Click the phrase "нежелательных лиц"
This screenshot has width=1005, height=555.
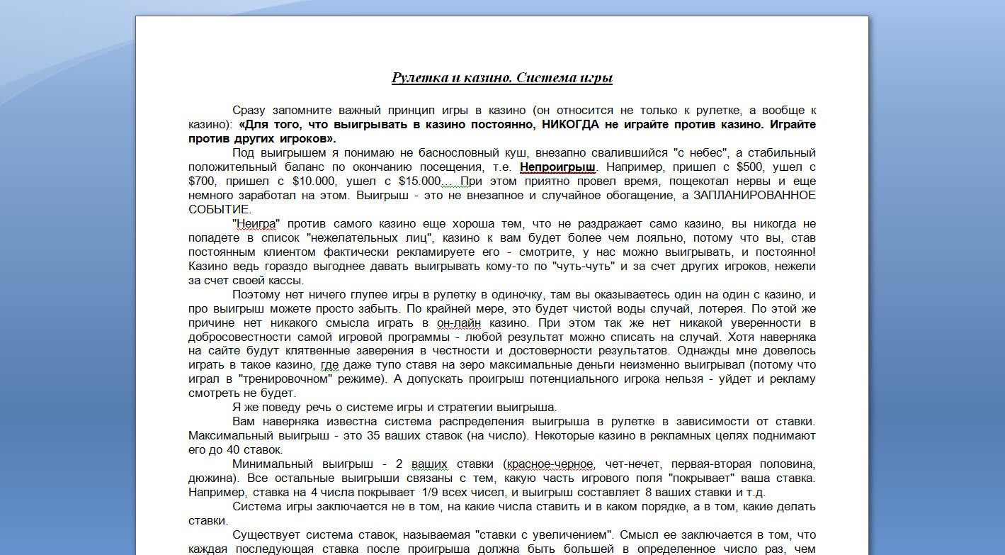371,238
